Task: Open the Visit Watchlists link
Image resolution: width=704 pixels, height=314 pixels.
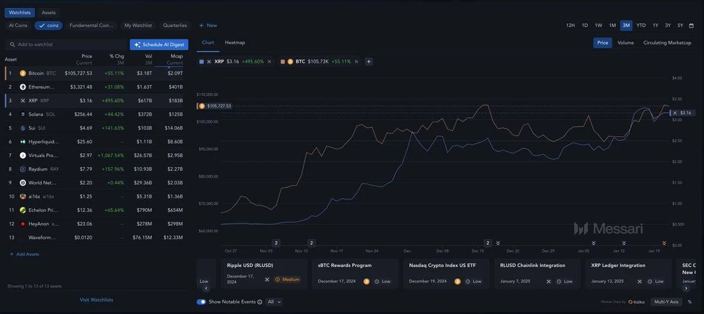Action: (96, 300)
